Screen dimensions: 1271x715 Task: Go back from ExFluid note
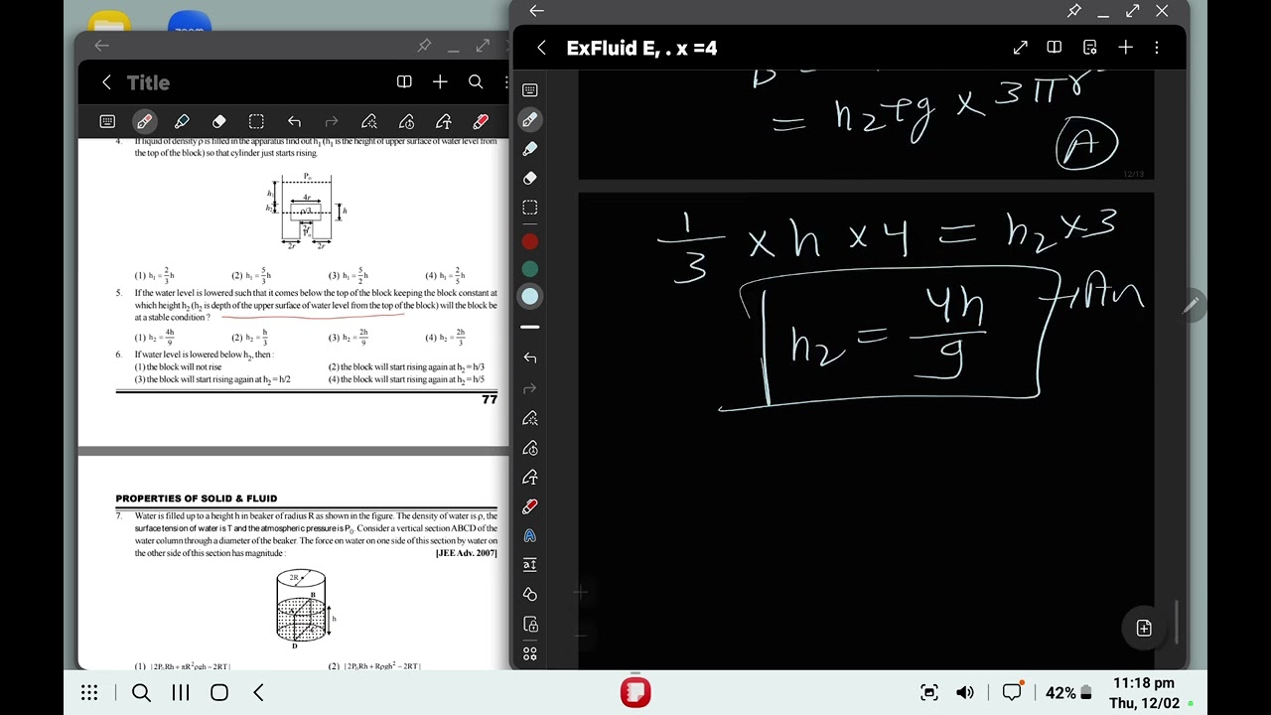tap(541, 48)
